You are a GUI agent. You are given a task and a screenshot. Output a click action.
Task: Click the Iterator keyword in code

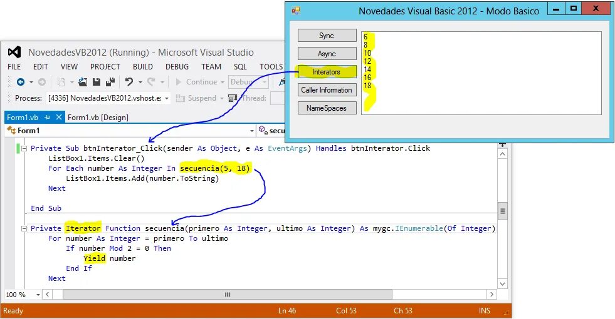tap(83, 228)
